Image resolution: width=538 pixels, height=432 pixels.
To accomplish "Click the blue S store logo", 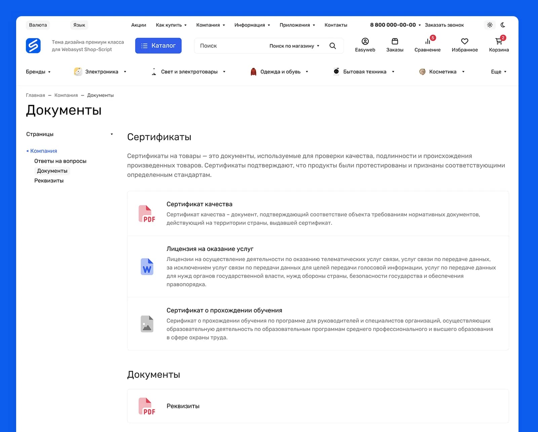I will coord(33,45).
